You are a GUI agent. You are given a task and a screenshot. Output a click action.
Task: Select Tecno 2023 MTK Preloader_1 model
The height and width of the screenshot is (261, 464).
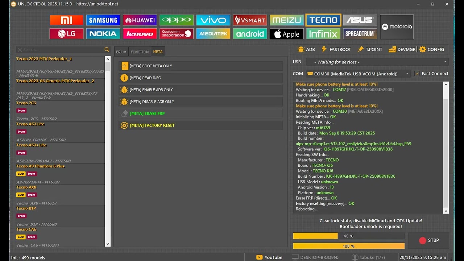[x=60, y=67]
